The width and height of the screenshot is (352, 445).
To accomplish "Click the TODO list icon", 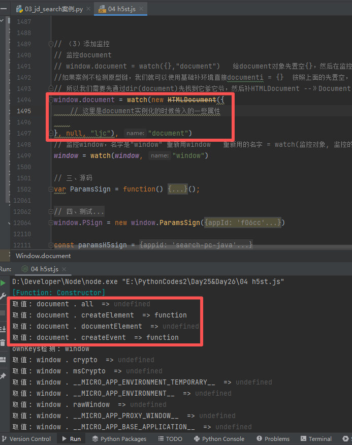I will pos(161,439).
